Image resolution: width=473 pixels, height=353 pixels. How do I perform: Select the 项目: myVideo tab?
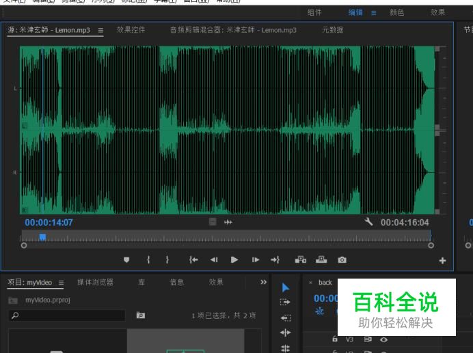point(30,283)
